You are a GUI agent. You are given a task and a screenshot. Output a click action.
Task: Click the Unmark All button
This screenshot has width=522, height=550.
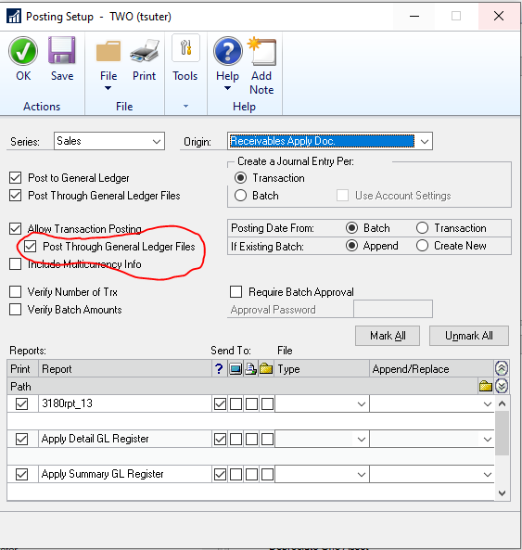469,336
